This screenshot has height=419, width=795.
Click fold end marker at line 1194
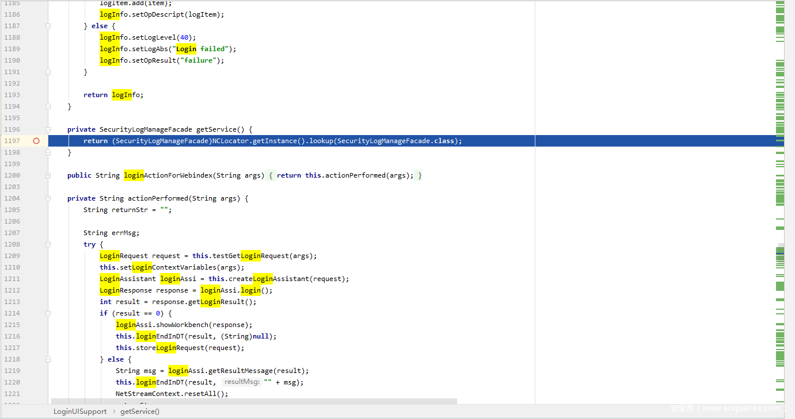[x=48, y=106]
